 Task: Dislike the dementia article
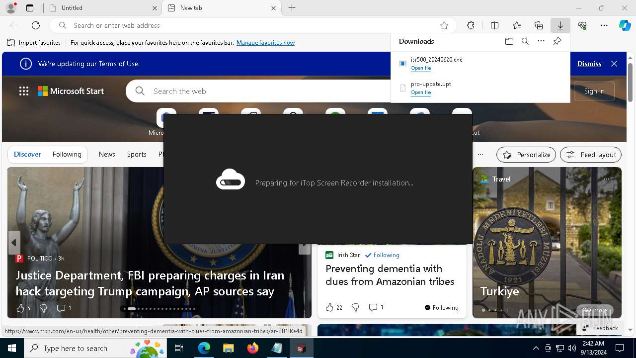click(x=355, y=307)
